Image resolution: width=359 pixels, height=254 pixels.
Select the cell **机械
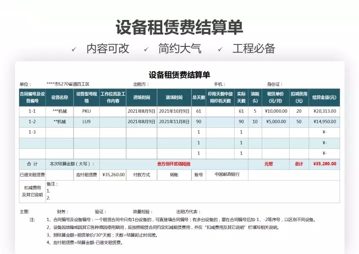point(59,122)
